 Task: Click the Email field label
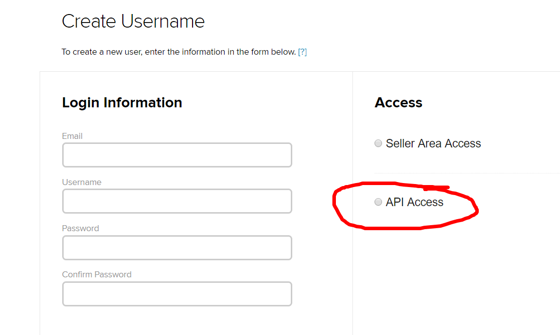[x=72, y=136]
